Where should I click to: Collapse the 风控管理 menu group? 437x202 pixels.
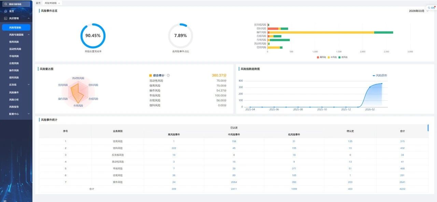pyautogui.click(x=29, y=18)
